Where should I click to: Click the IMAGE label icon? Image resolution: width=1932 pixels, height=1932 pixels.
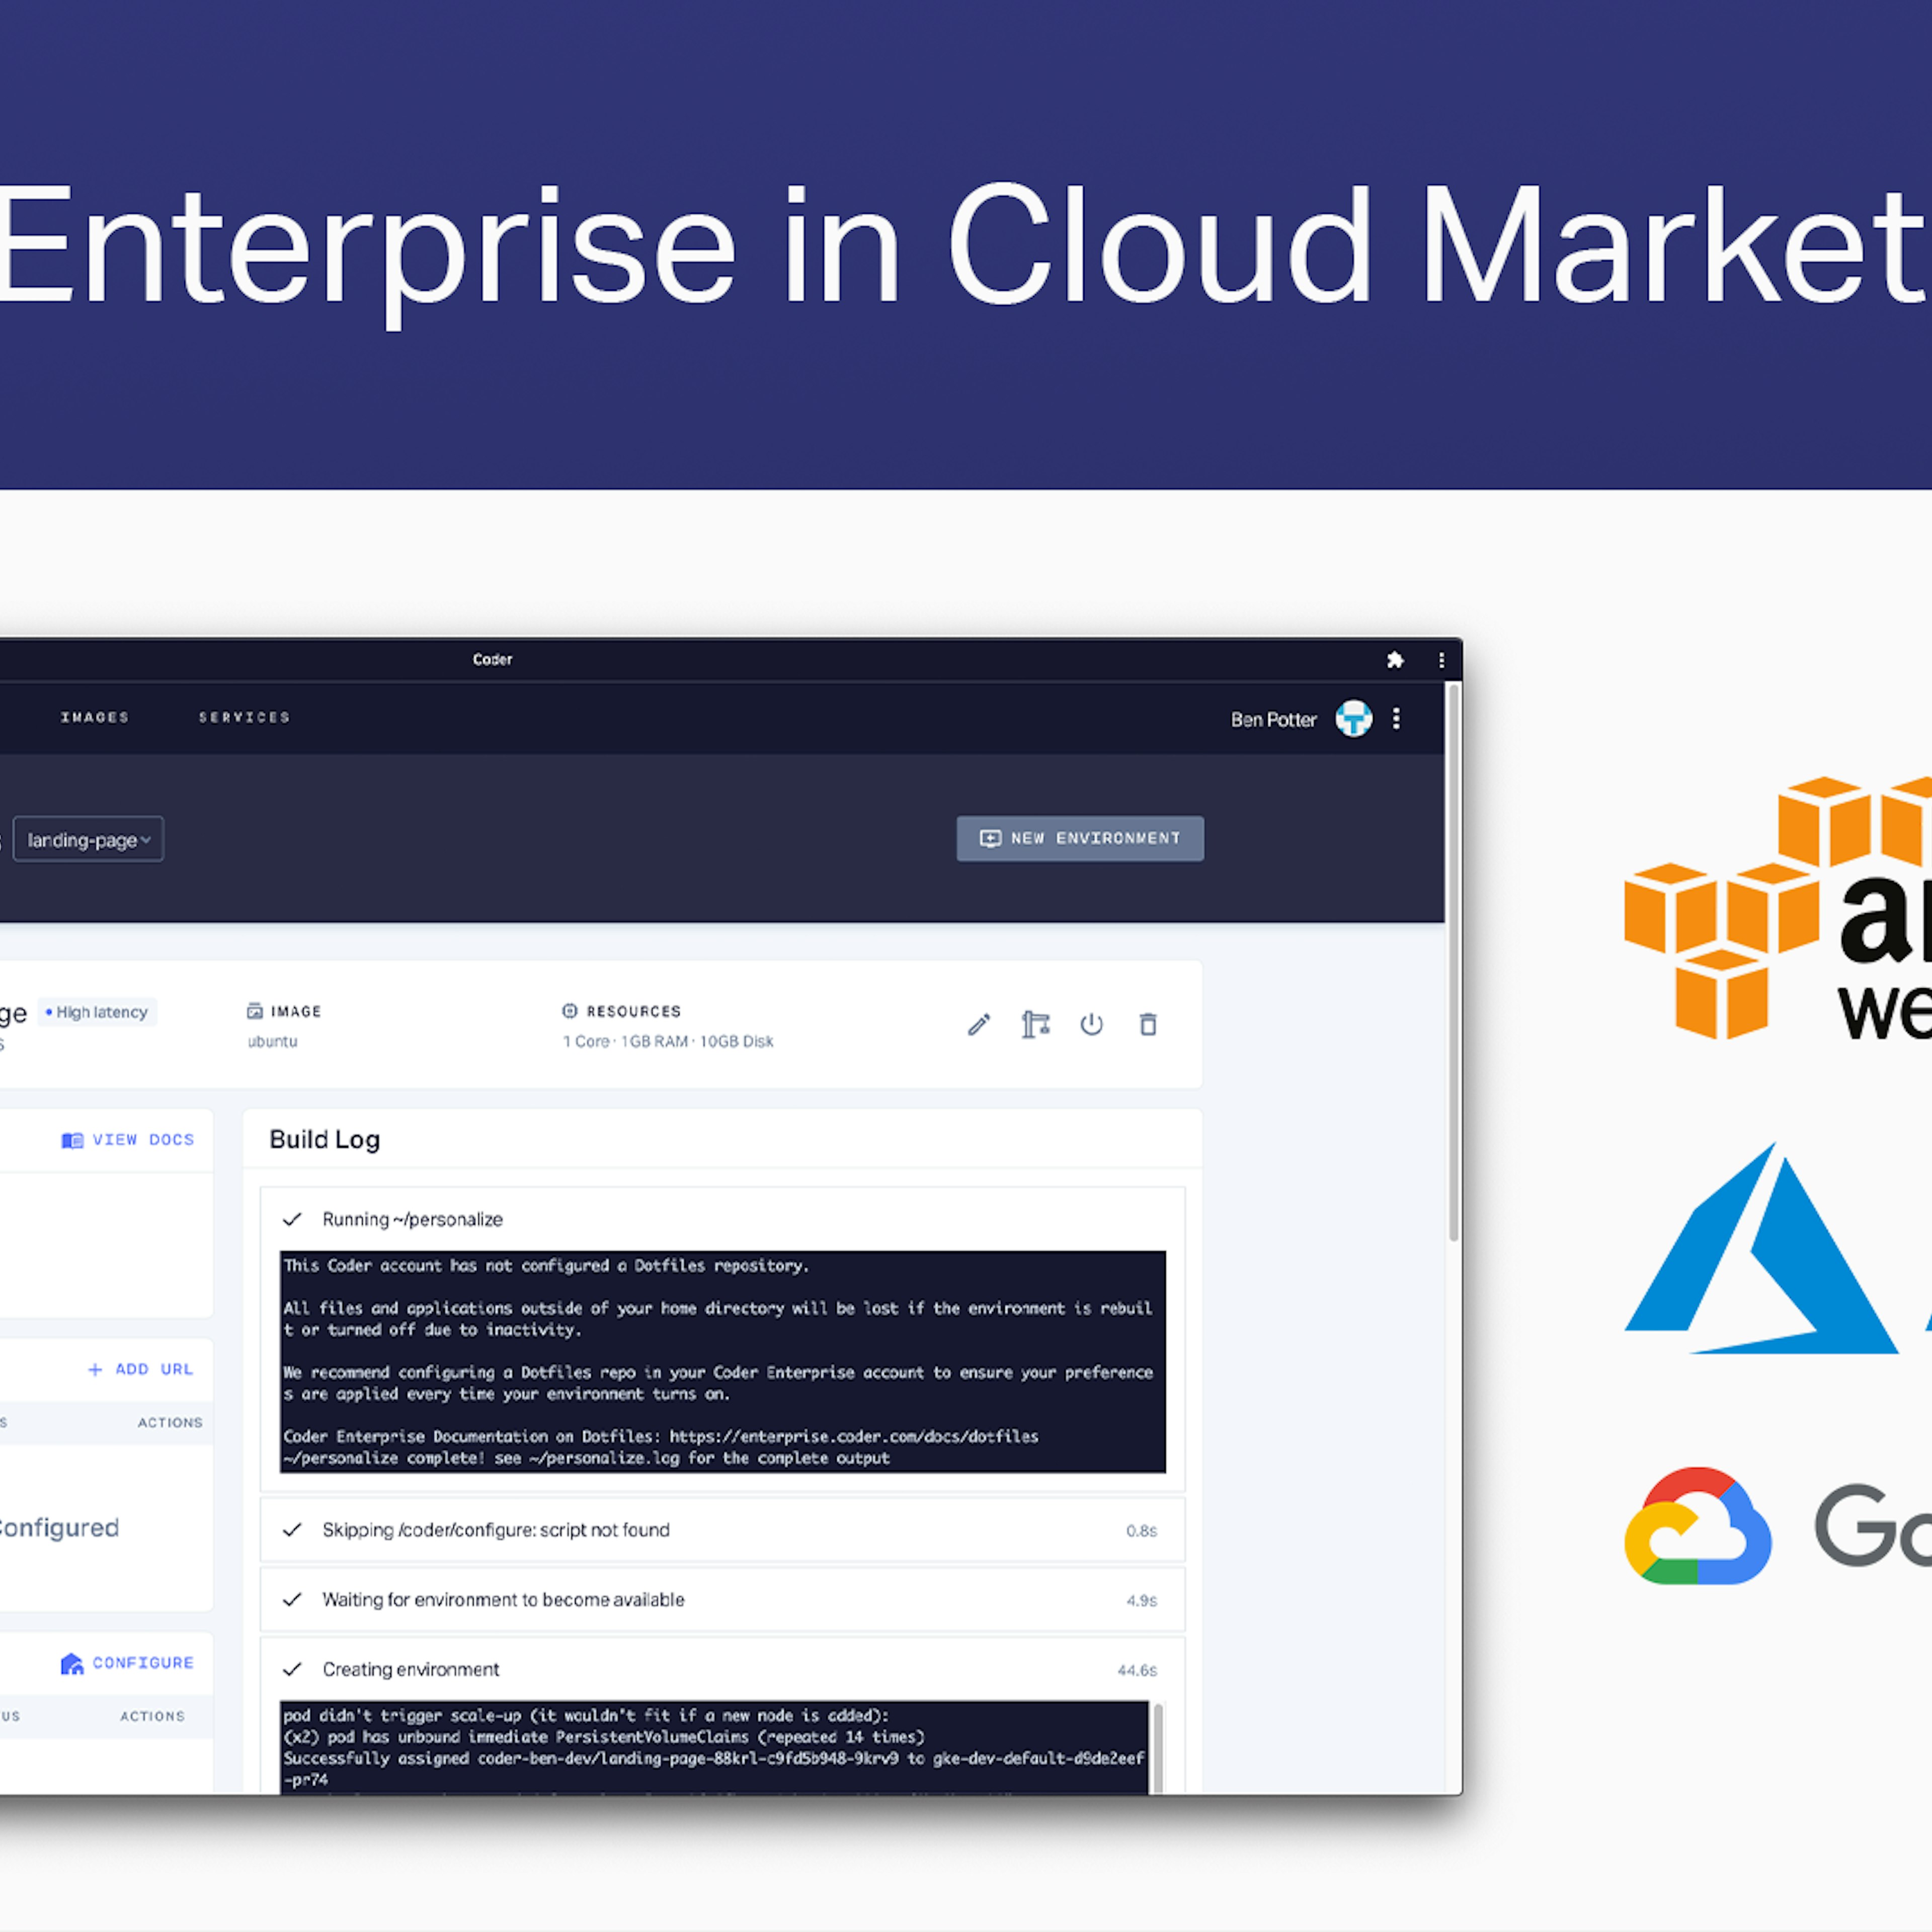(255, 1011)
